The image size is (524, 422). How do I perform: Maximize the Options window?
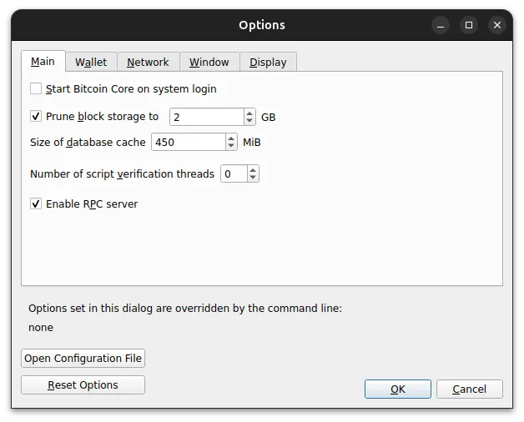pos(469,25)
